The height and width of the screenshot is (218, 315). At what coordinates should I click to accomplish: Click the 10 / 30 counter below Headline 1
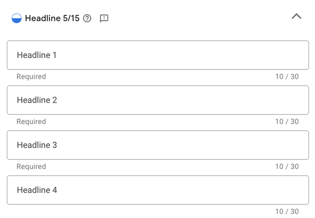tap(287, 76)
